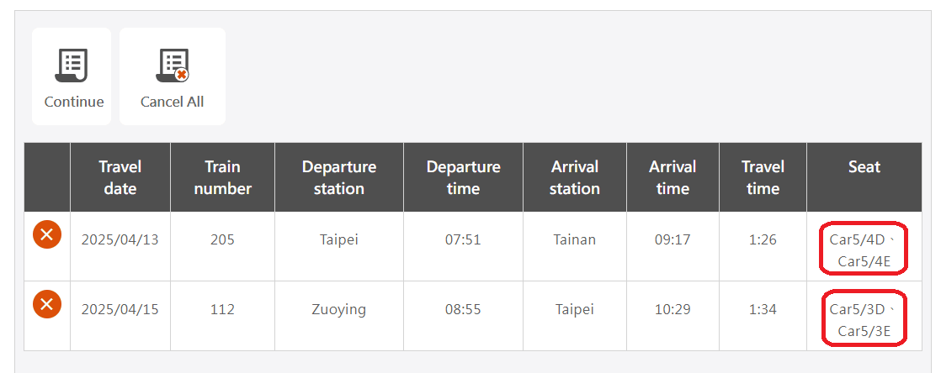Click the Train number column header
The width and height of the screenshot is (941, 373).
pos(222,177)
